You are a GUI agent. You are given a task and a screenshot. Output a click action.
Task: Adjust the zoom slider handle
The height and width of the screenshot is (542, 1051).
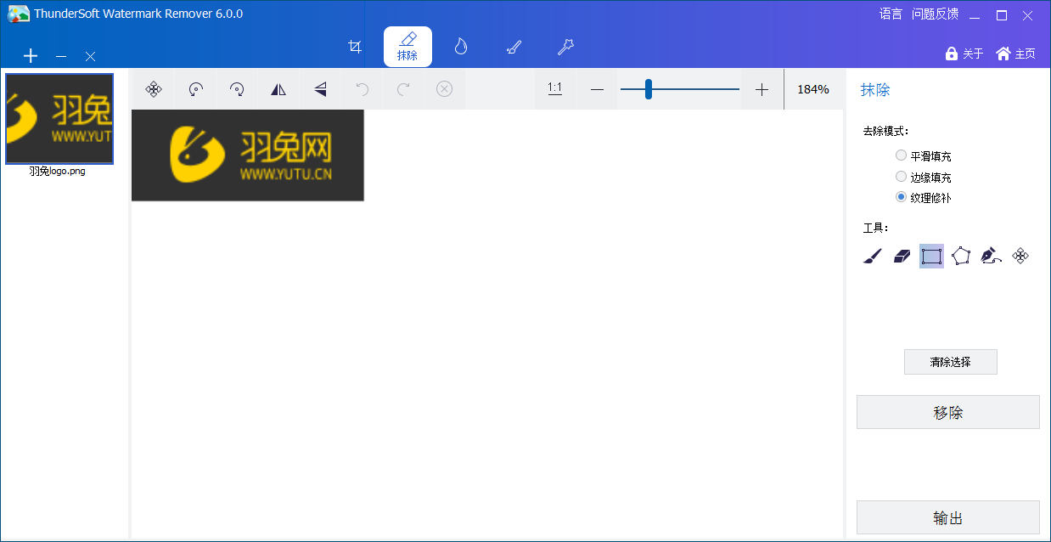(x=649, y=88)
